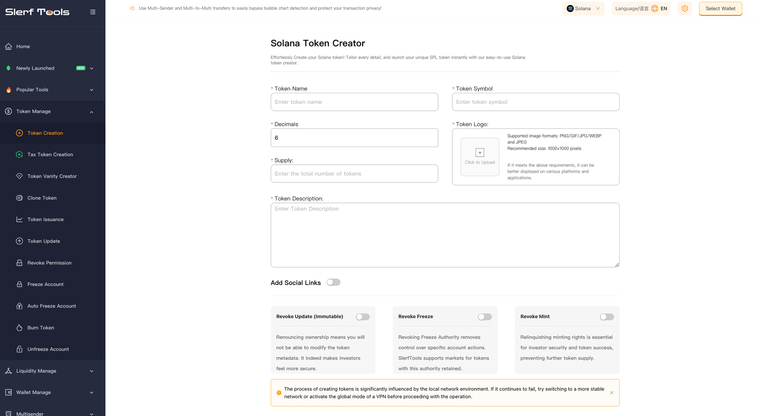Open settings via the gear icon

click(685, 8)
